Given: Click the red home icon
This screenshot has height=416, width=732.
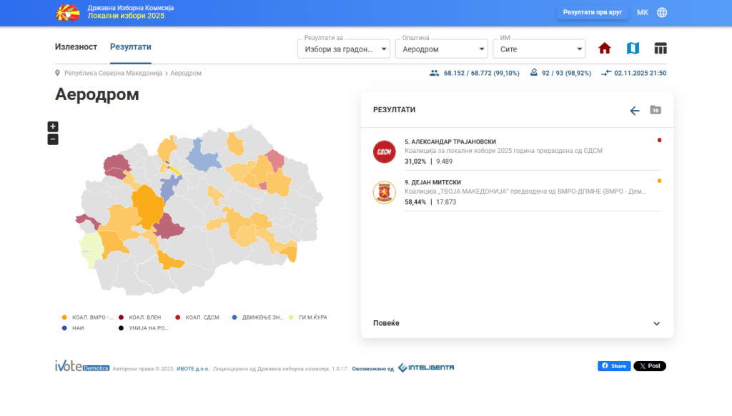Looking at the screenshot, I should click(605, 49).
